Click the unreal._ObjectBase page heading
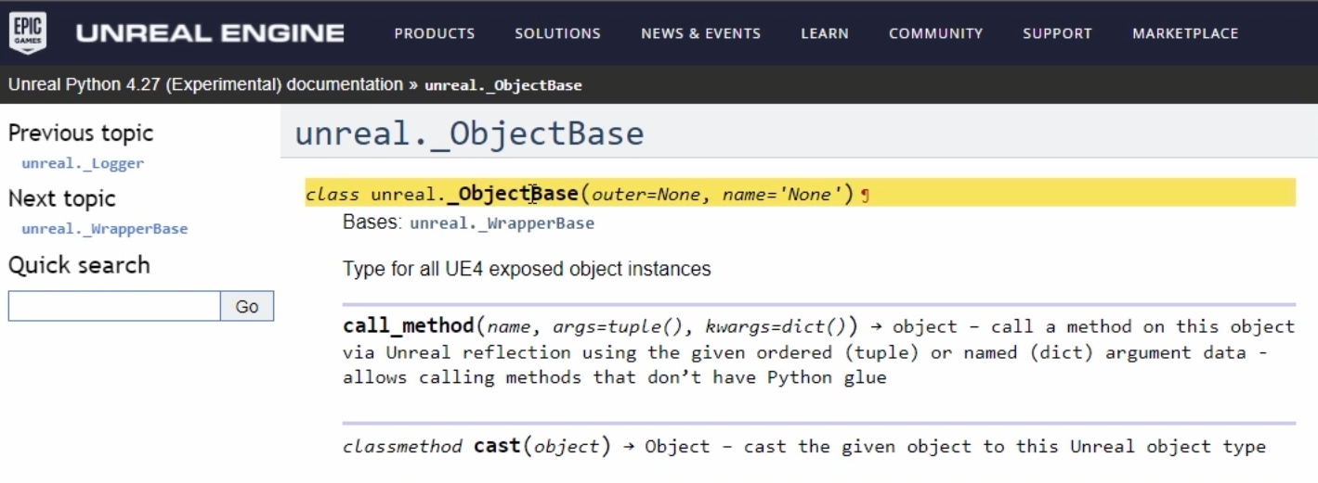This screenshot has height=483, width=1318. coord(469,133)
